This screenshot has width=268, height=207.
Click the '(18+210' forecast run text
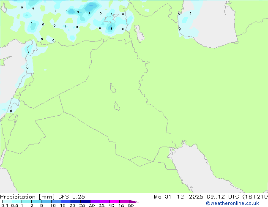click(255, 197)
